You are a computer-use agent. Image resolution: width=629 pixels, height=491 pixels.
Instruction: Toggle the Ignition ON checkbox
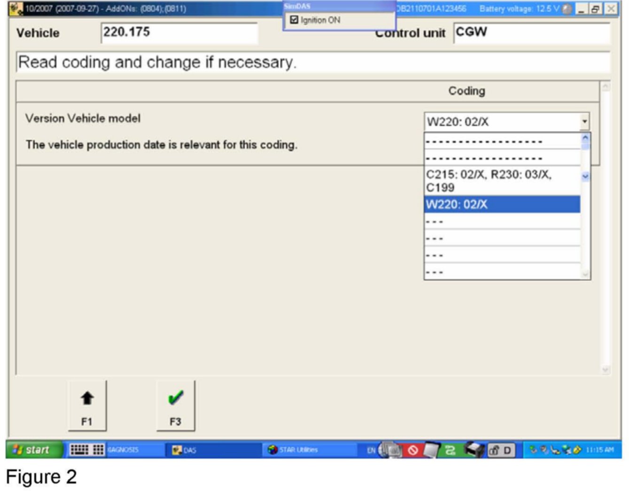[295, 20]
